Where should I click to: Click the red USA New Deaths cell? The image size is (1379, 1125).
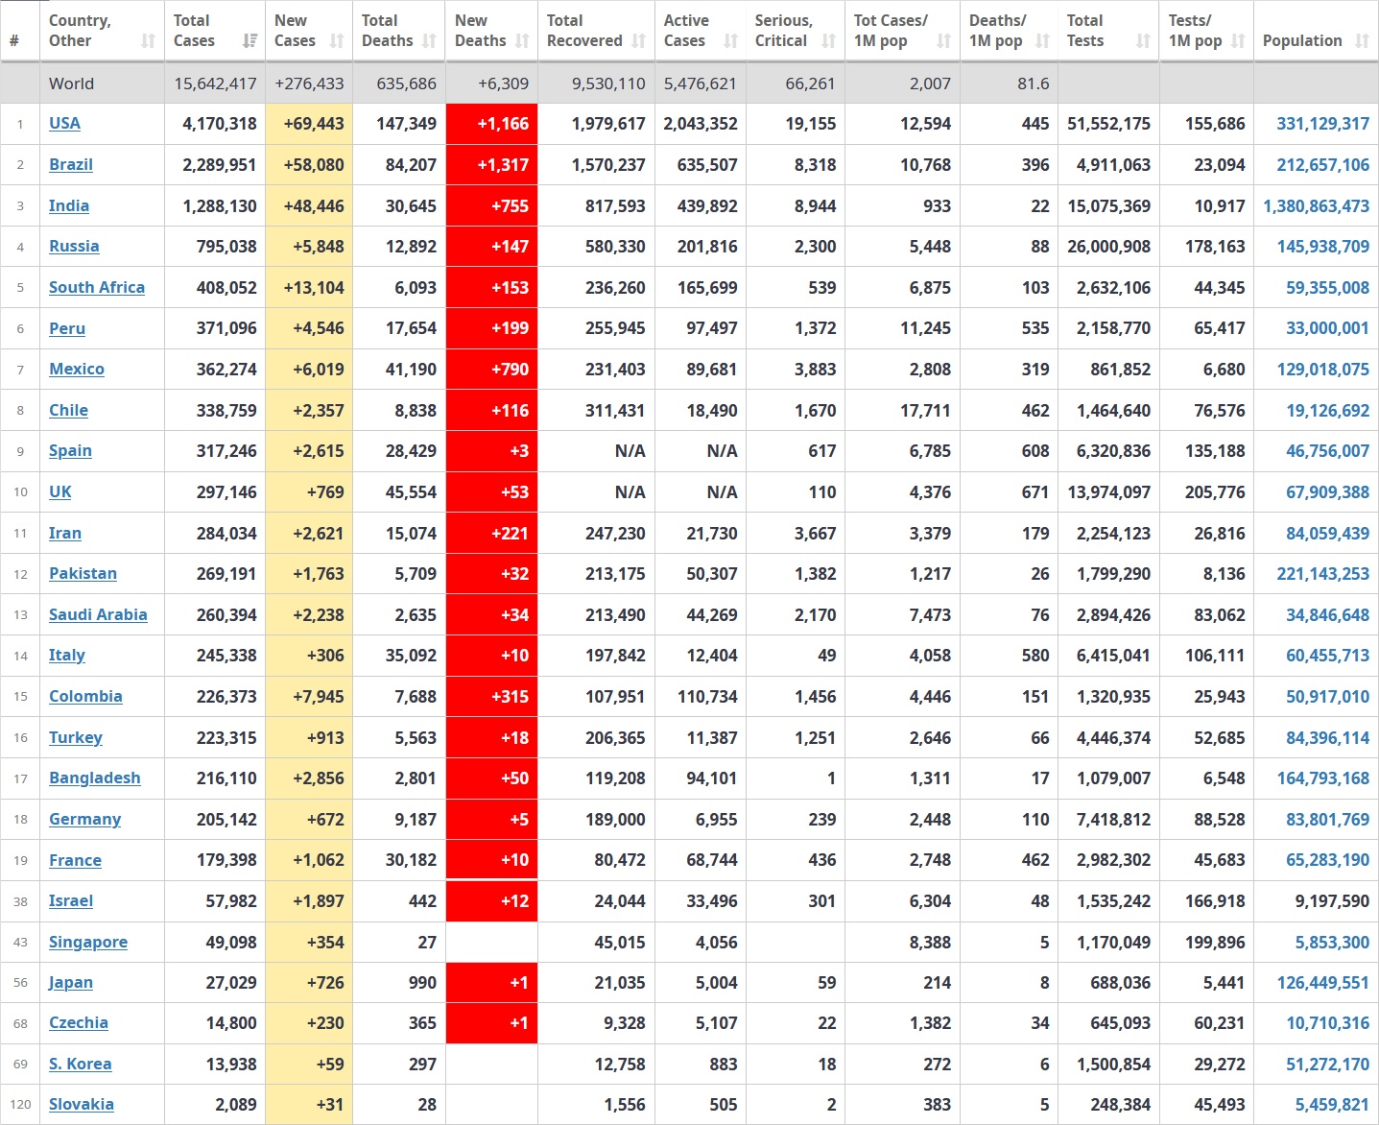coord(492,124)
